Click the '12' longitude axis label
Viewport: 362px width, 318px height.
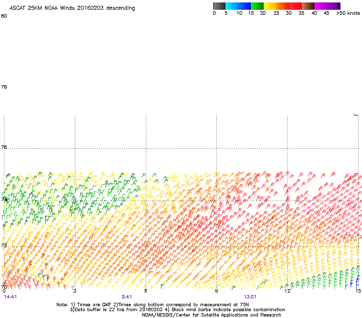[287, 291]
